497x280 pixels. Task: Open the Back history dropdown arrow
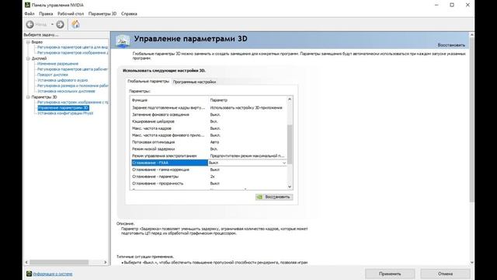(52, 24)
